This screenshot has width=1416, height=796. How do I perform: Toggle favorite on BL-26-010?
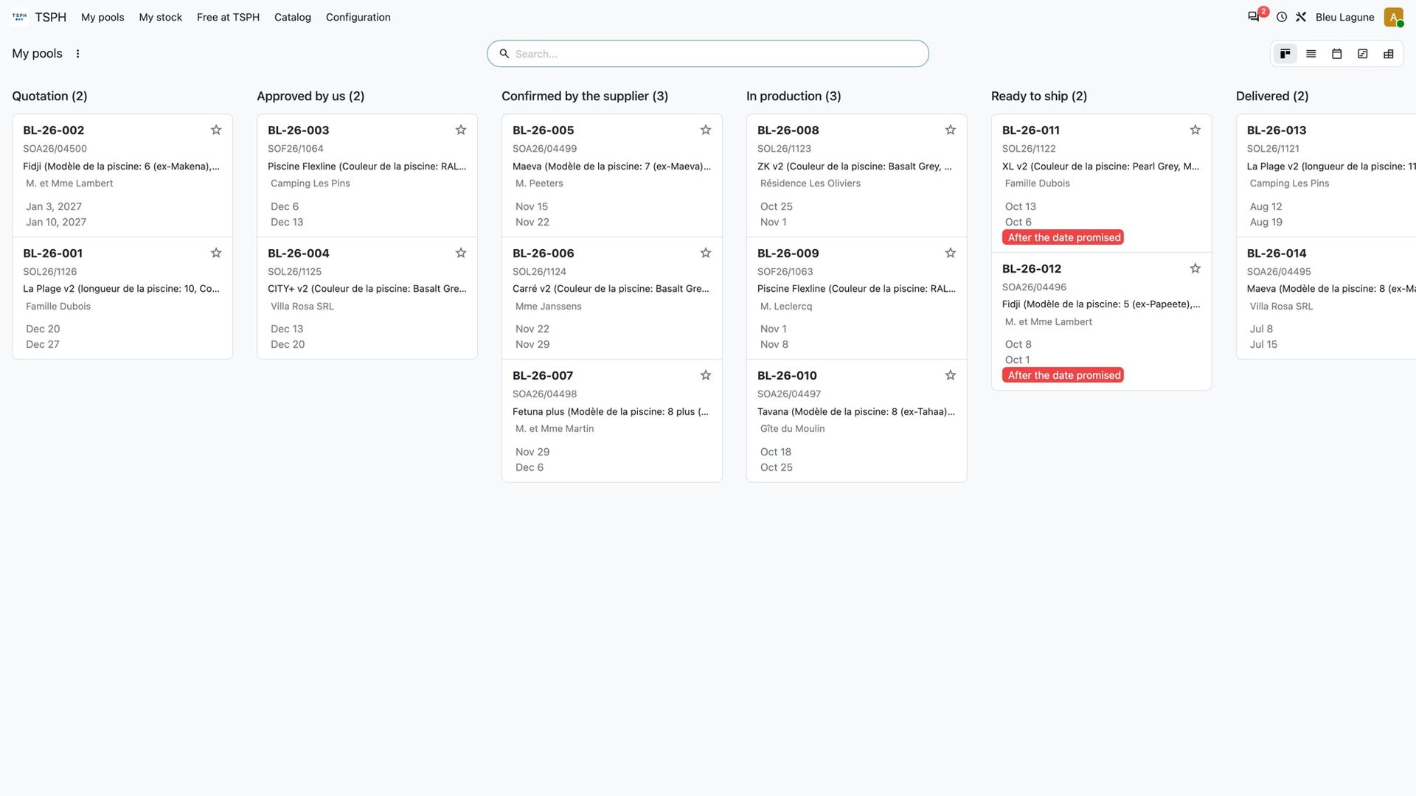point(951,375)
